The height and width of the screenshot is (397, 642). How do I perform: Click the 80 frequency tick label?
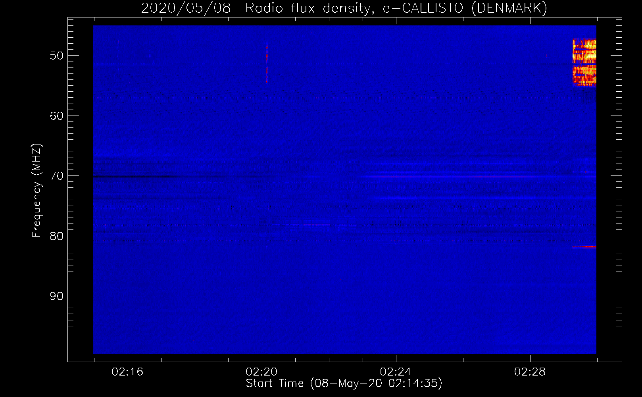tap(57, 236)
